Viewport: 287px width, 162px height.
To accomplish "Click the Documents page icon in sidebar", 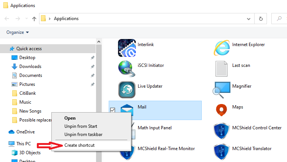I will click(x=15, y=75).
